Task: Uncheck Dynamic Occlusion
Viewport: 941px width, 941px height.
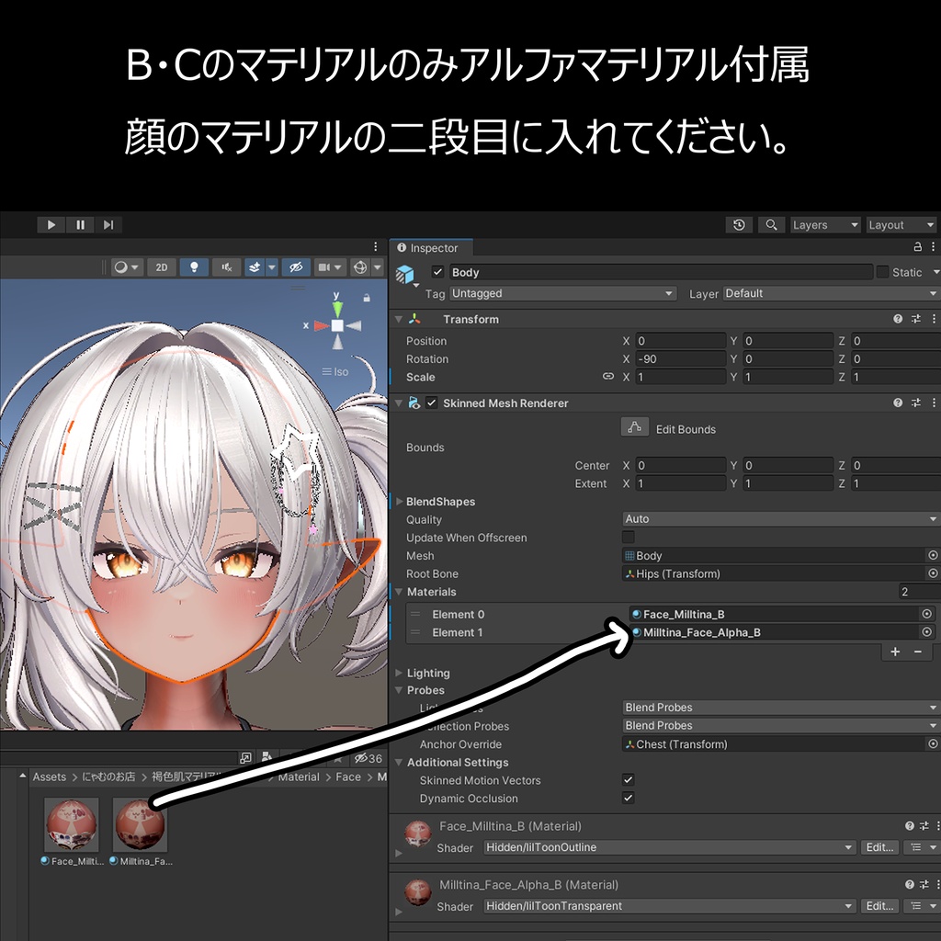Action: tap(628, 798)
